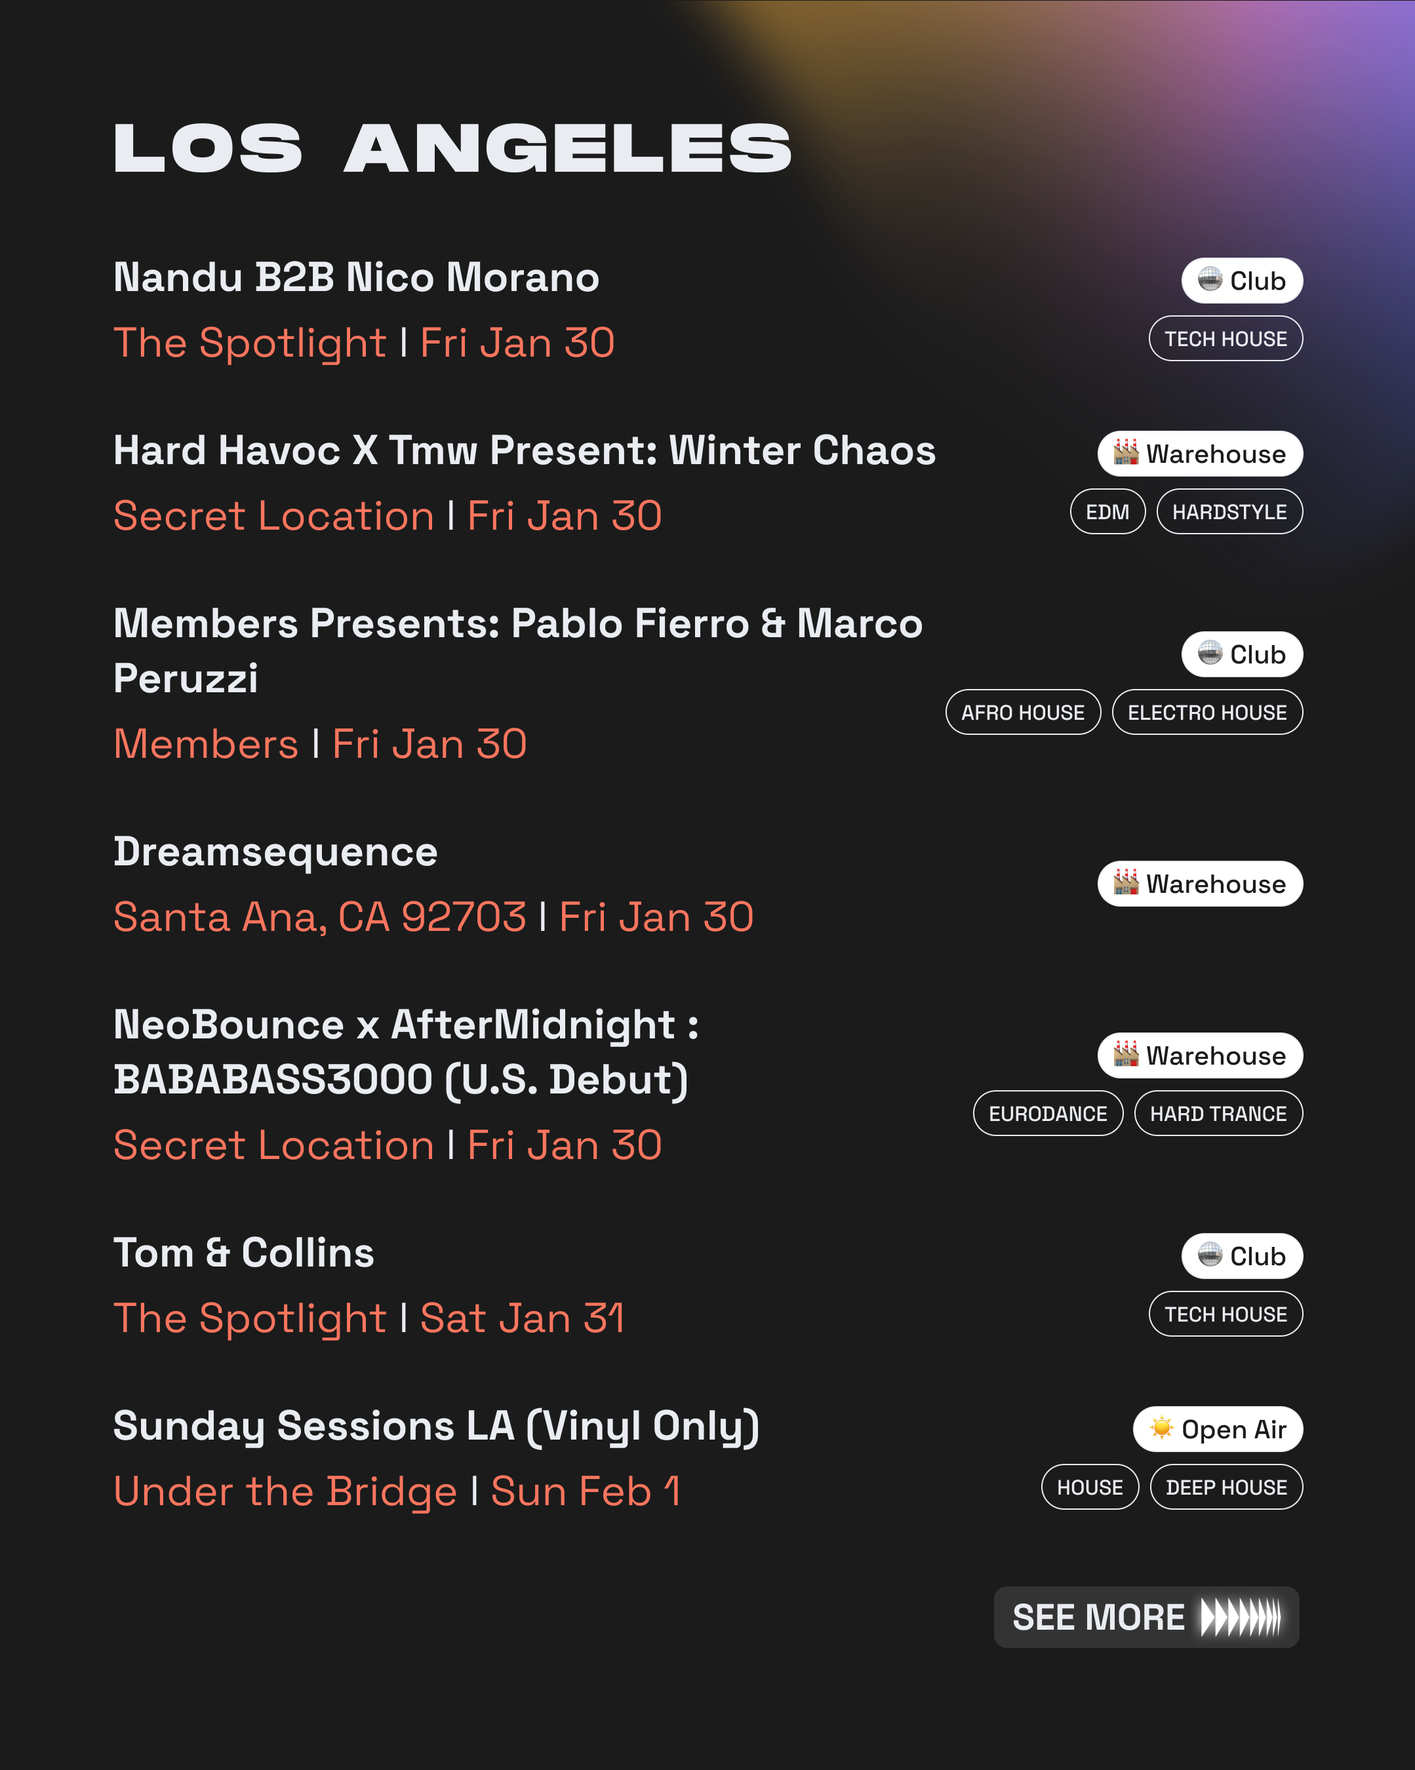Select the HARDSTYLE genre tag
The image size is (1415, 1770).
1229,512
